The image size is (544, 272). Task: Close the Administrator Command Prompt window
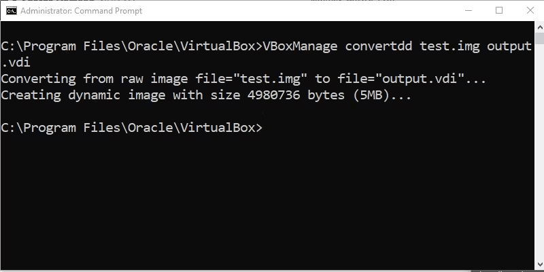530,10
